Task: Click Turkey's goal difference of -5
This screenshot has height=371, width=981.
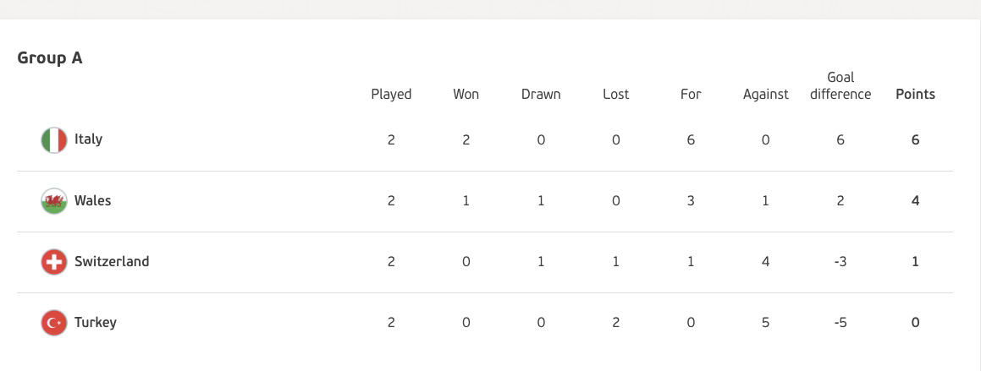Action: click(840, 323)
